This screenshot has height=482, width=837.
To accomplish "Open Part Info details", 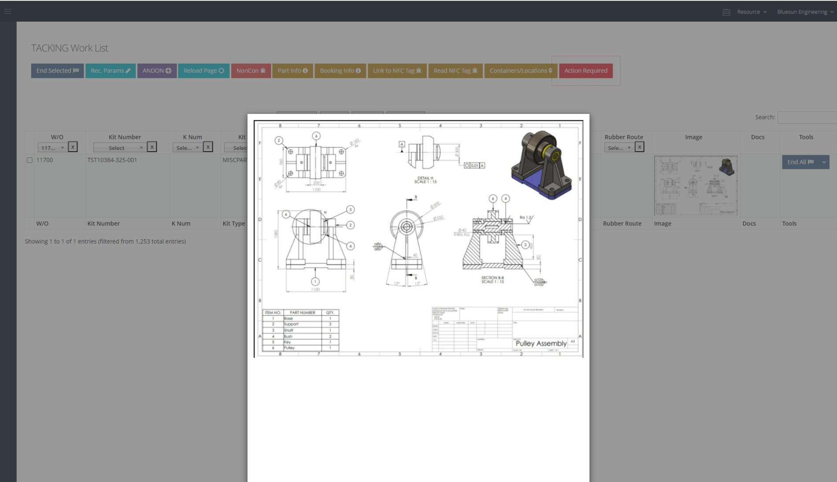I will click(293, 71).
